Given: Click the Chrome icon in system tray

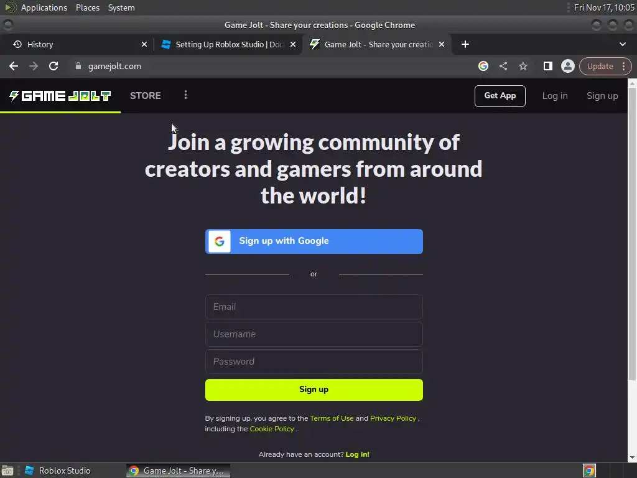Looking at the screenshot, I should 589,471.
